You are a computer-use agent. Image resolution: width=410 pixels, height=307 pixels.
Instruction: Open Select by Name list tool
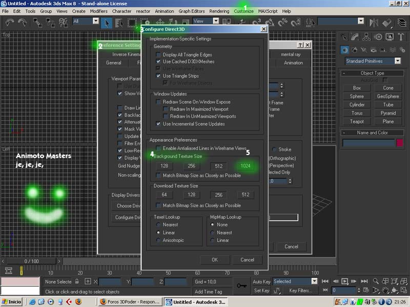[x=119, y=23]
